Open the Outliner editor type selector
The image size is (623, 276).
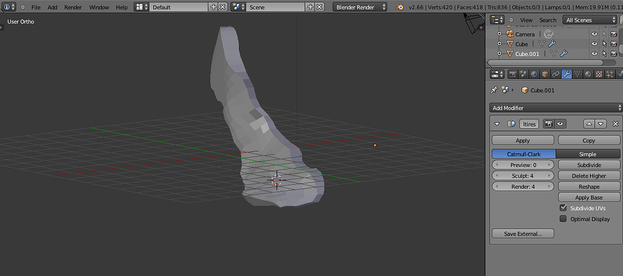point(497,20)
